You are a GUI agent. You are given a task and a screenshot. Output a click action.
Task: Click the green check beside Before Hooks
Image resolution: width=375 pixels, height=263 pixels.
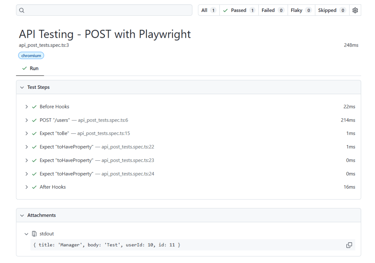34,107
